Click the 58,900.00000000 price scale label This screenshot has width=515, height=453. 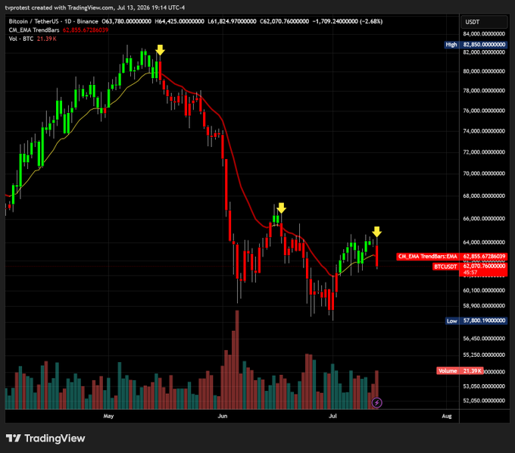(x=484, y=305)
